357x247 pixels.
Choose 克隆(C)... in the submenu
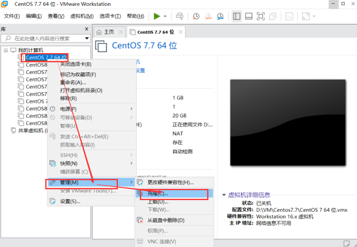coord(174,193)
